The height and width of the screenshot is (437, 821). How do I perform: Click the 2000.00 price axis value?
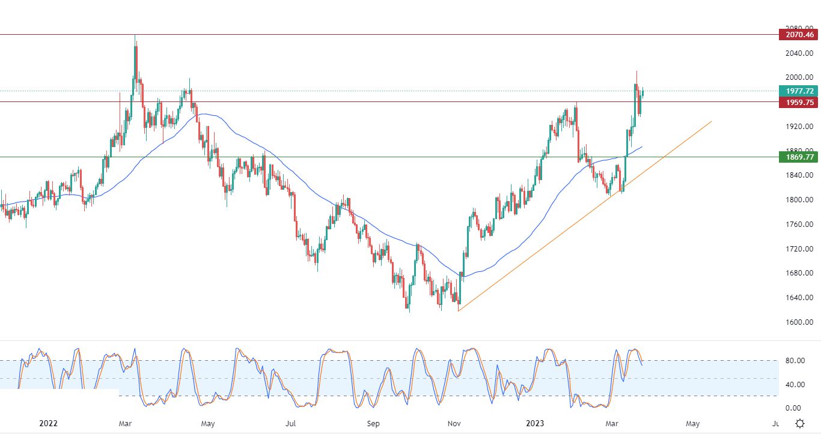(800, 77)
